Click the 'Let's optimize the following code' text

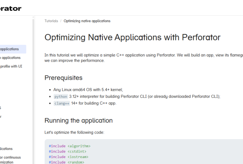(x=74, y=133)
